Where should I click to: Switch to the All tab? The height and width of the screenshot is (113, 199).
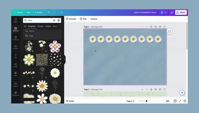[25, 26]
